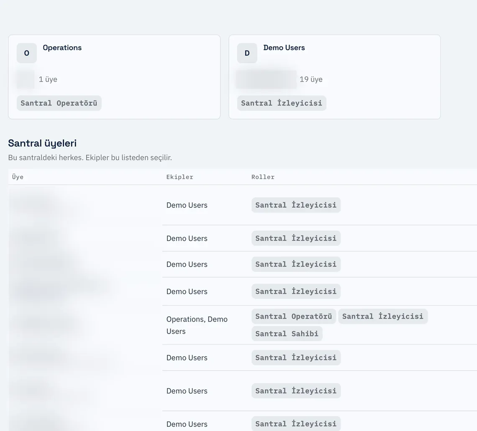477x431 pixels.
Task: Click blurred member avatar in Operations card
Action: pyautogui.click(x=26, y=79)
